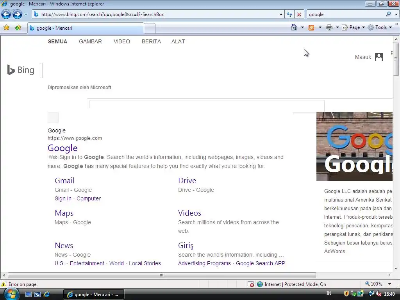
Task: Click the profile avatar icon next to Masuk
Action: coord(379,57)
